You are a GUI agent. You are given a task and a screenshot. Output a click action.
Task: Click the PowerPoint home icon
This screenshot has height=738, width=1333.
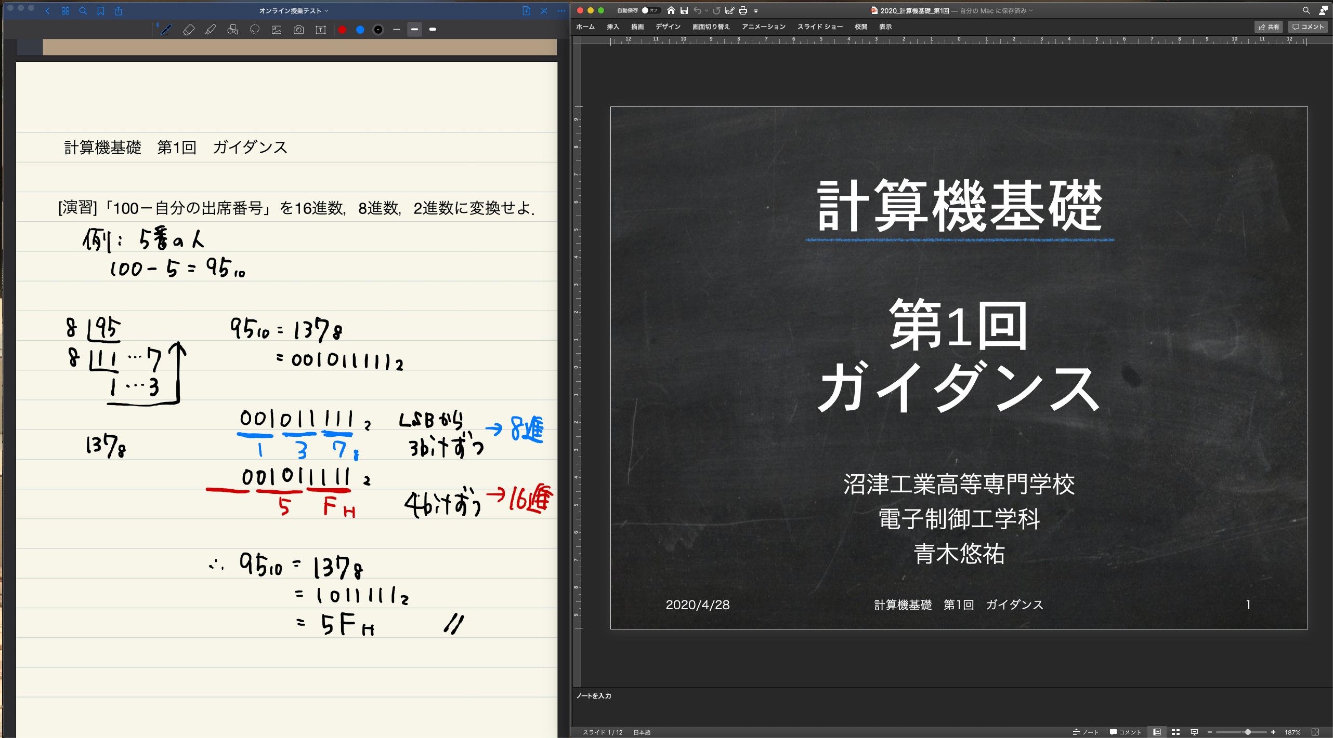671,10
